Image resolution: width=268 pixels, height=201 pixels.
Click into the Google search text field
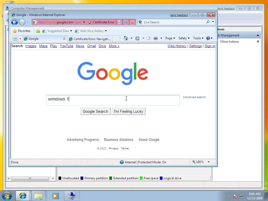113,100
